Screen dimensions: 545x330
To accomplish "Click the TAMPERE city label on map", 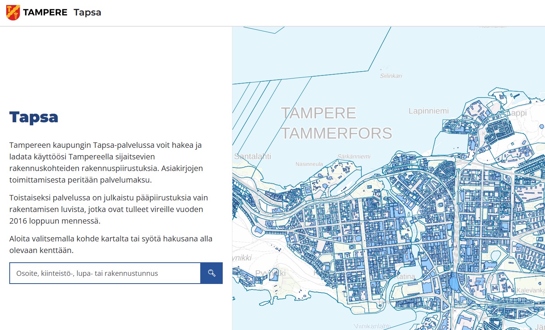I will click(318, 113).
